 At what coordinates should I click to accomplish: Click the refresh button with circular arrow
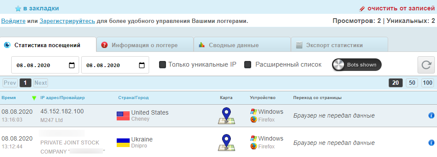click(x=426, y=65)
